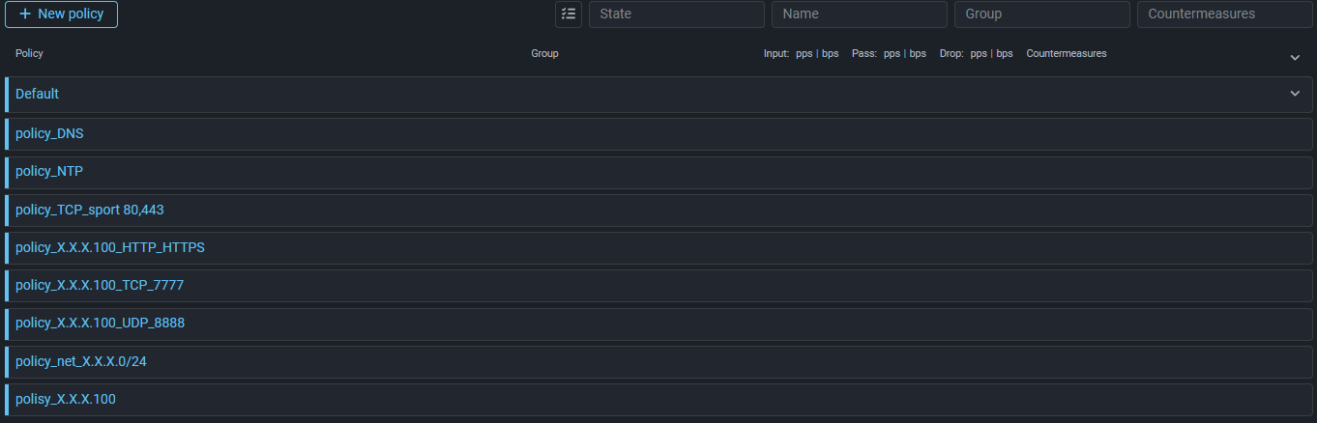The width and height of the screenshot is (1317, 423).
Task: Open the polisy_X.X.X.100 policy
Action: 66,399
